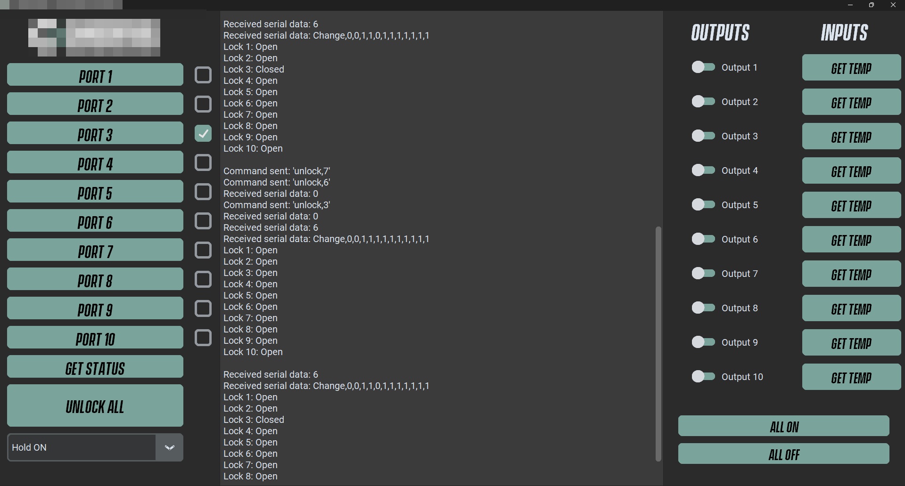This screenshot has height=486, width=905.
Task: Tick the checkbox beside PORT 8
Action: click(x=203, y=279)
